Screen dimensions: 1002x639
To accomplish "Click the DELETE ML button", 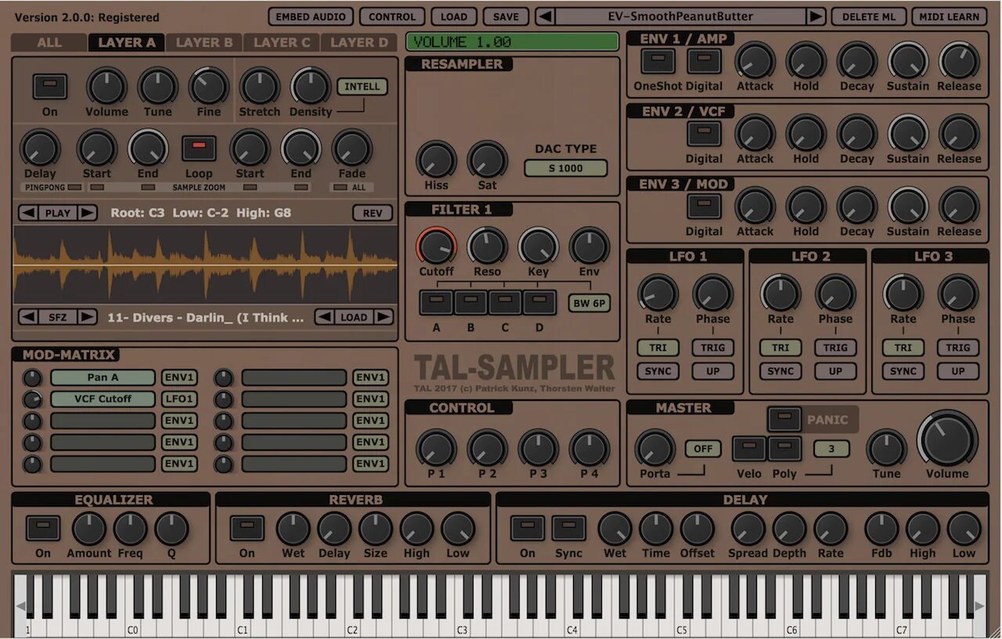I will (x=869, y=16).
